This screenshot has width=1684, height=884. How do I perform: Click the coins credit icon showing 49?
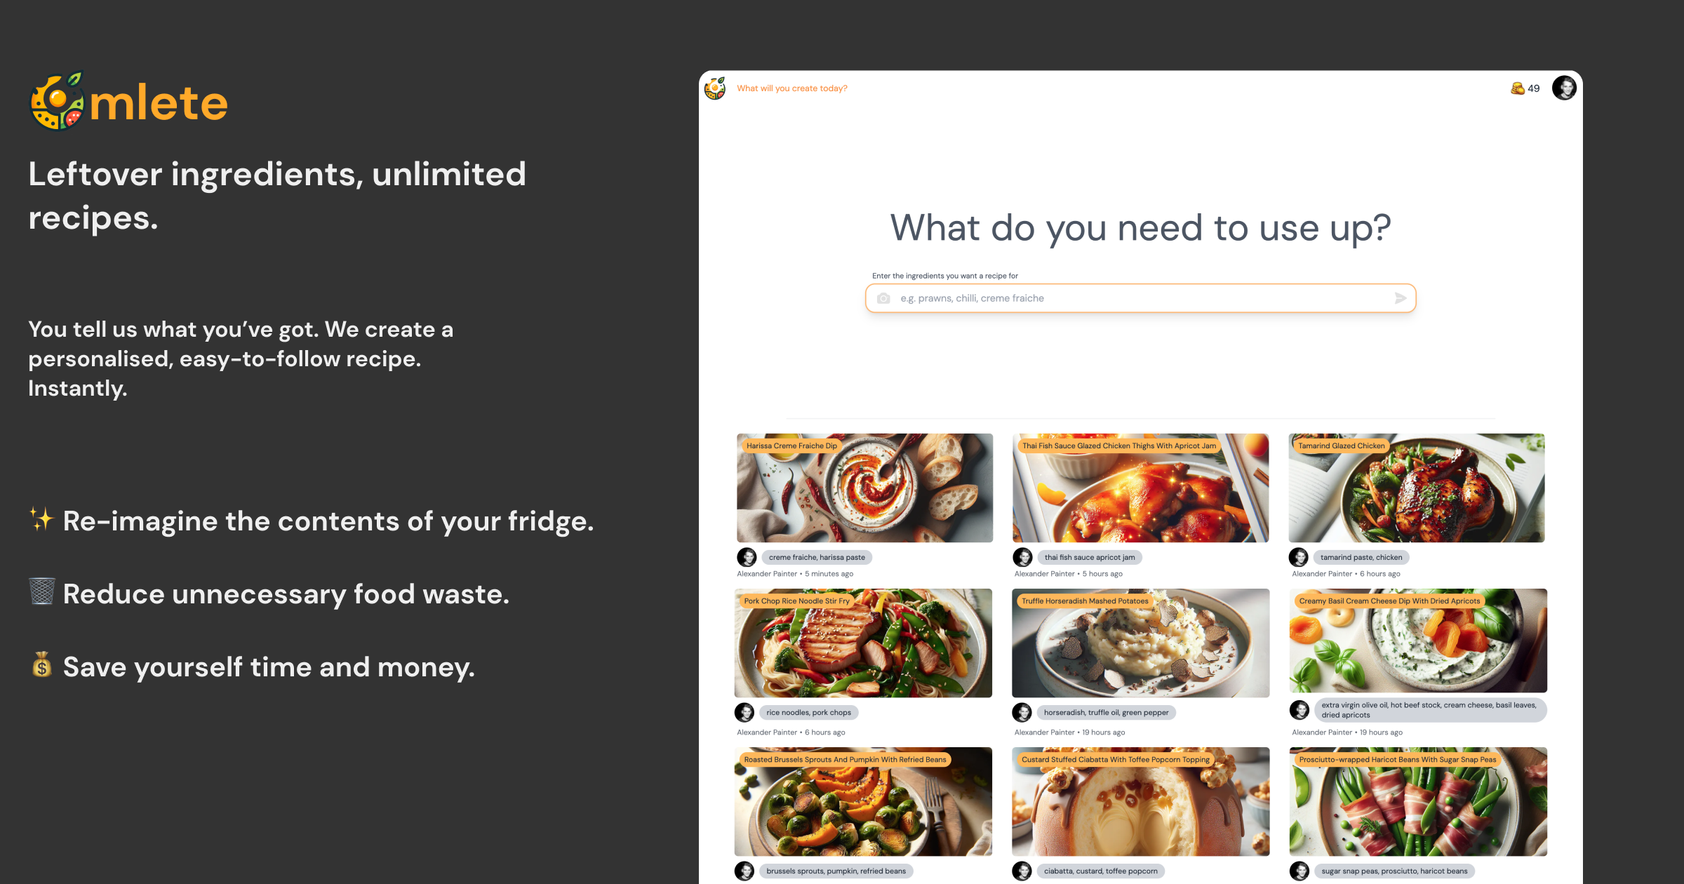pyautogui.click(x=1517, y=88)
